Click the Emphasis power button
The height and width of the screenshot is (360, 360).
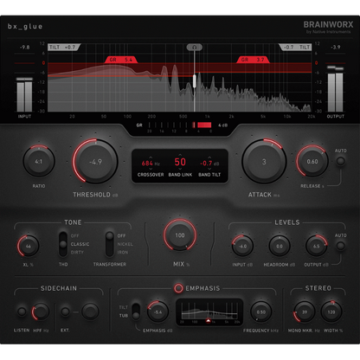pyautogui.click(x=178, y=288)
